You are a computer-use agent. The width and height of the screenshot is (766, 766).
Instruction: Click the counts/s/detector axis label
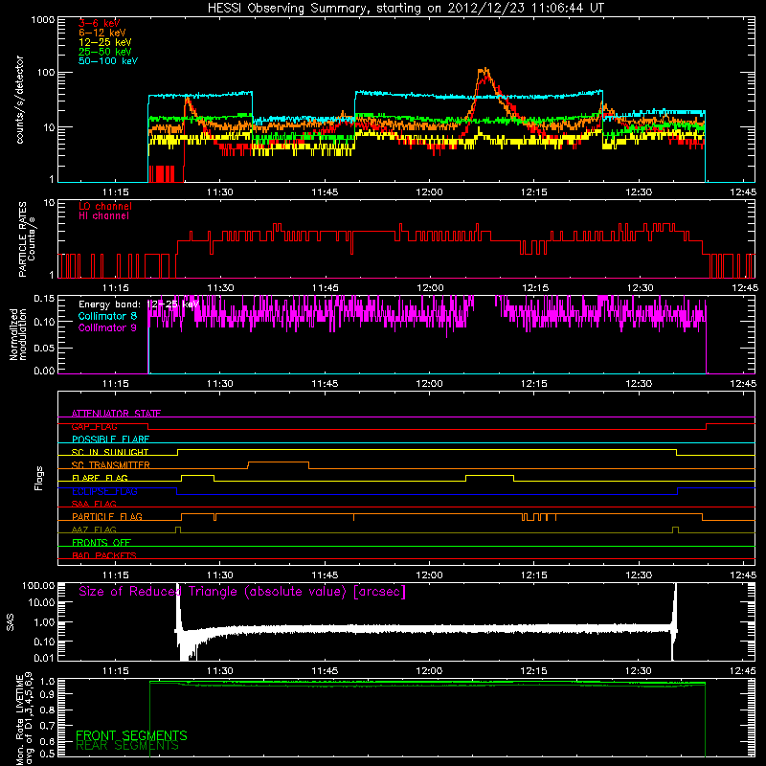[20, 100]
